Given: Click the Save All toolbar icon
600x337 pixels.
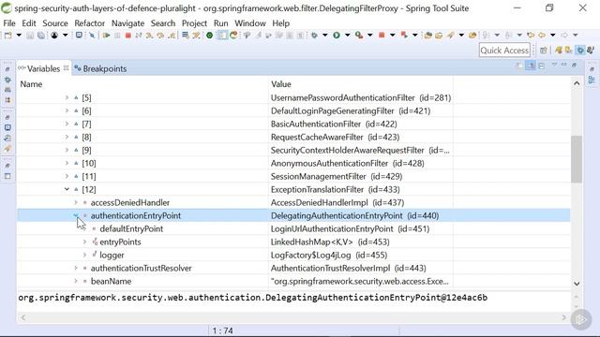Looking at the screenshot, I should click(41, 36).
